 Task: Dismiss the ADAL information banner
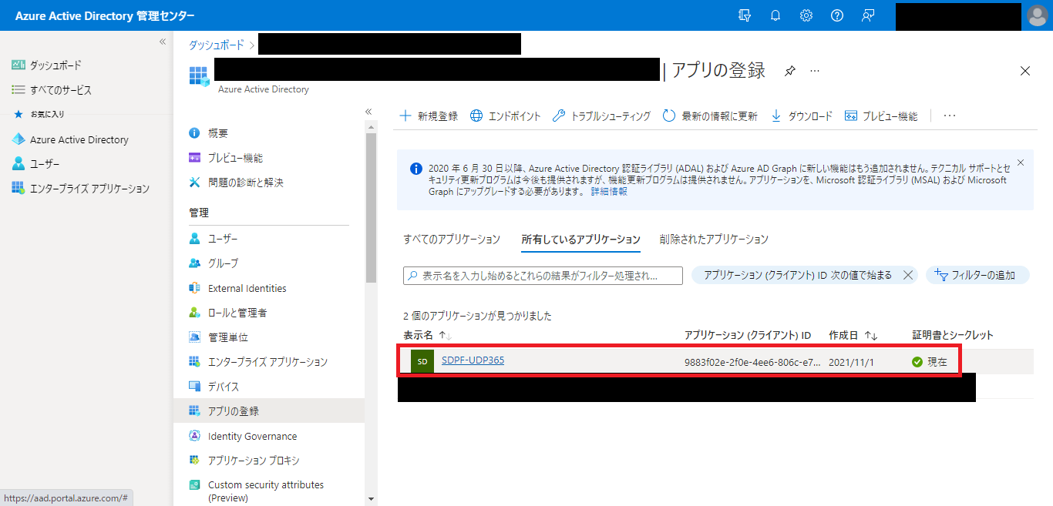(1021, 163)
